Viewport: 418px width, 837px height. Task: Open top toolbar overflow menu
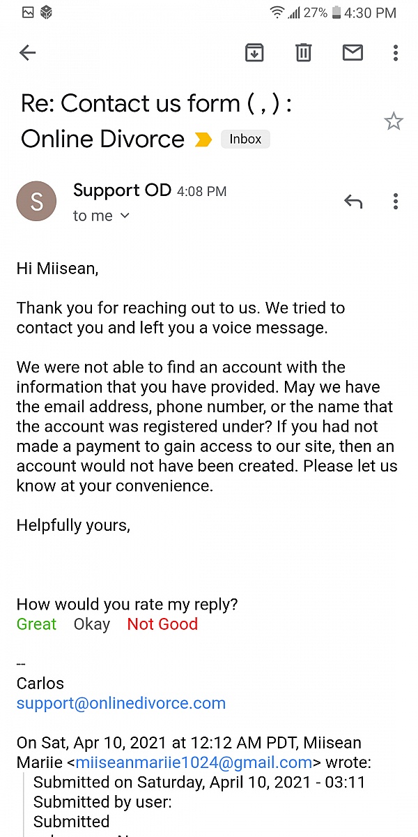(x=395, y=52)
